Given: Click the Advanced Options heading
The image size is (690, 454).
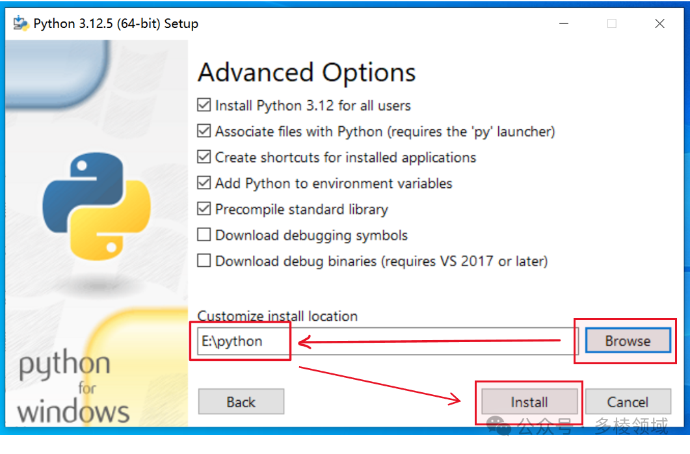Looking at the screenshot, I should (x=307, y=73).
